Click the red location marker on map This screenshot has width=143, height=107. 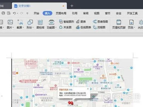point(71,103)
